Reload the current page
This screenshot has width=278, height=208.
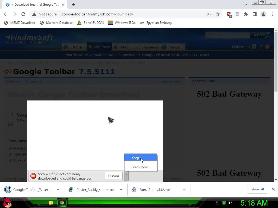pyautogui.click(x=23, y=14)
